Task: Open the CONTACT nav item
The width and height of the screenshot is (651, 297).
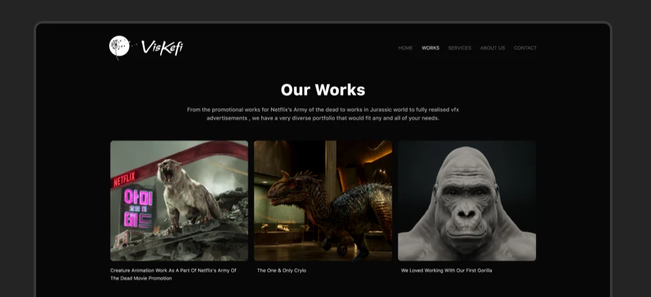Action: point(525,48)
